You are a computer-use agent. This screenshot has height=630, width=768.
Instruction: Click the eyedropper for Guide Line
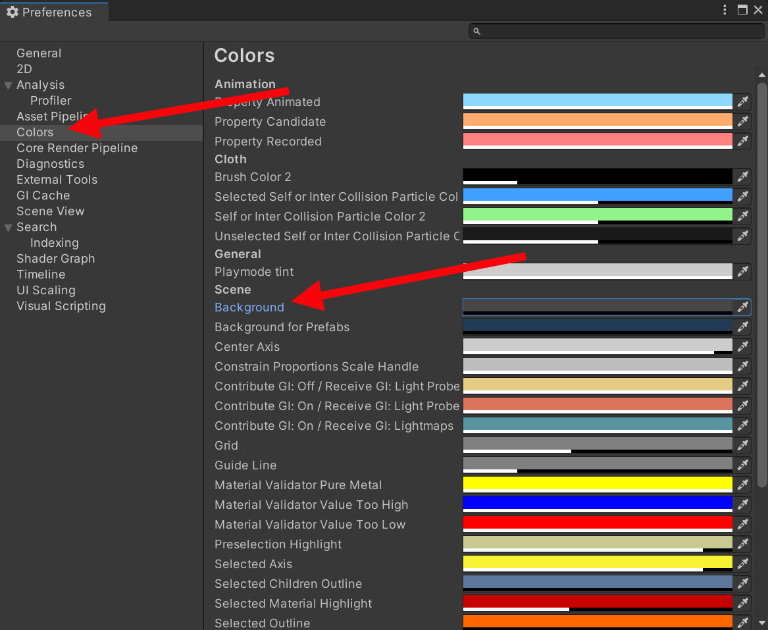coord(742,465)
